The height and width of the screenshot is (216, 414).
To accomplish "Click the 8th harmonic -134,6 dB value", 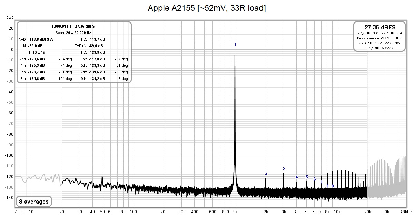I will [37, 79].
